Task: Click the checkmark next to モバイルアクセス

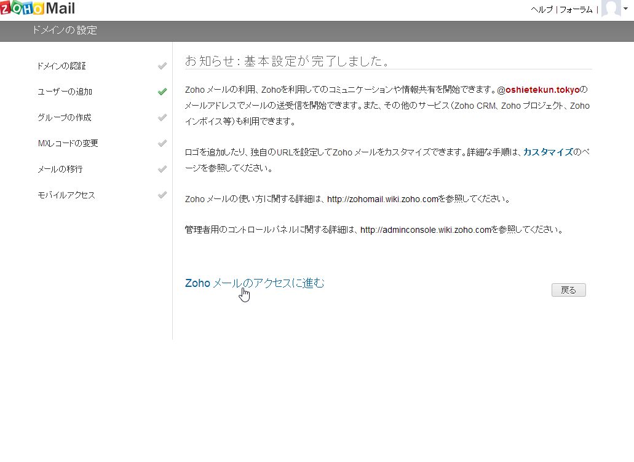Action: pyautogui.click(x=162, y=195)
